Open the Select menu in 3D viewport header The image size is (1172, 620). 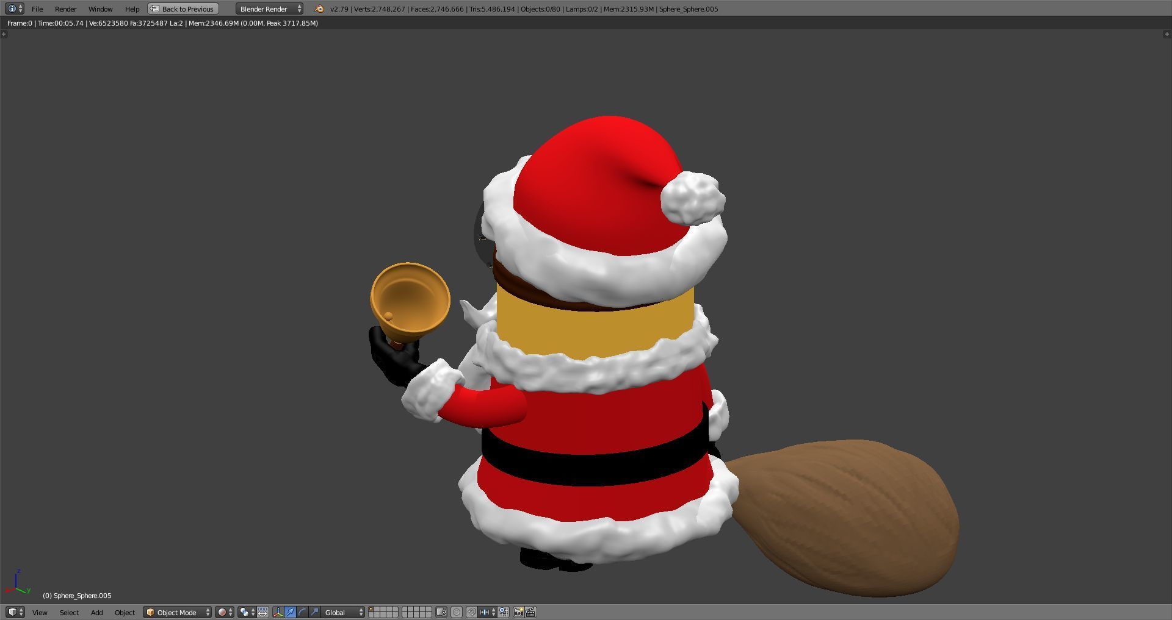click(x=69, y=613)
